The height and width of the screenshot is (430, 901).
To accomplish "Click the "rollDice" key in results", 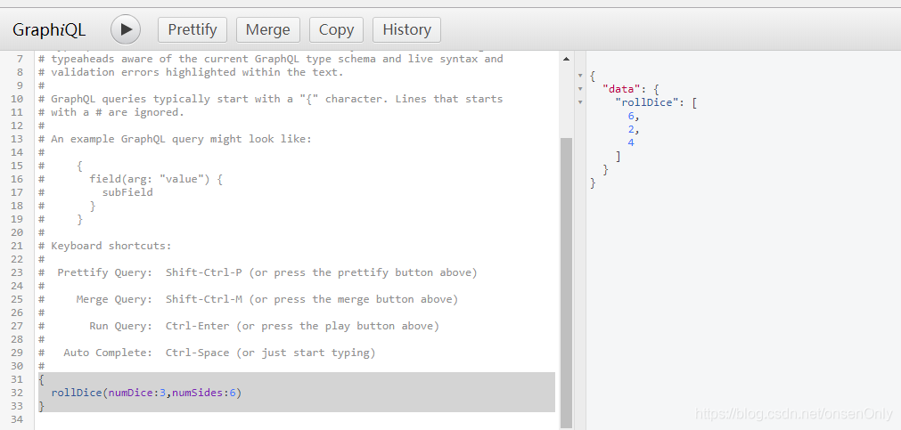I will click(647, 102).
